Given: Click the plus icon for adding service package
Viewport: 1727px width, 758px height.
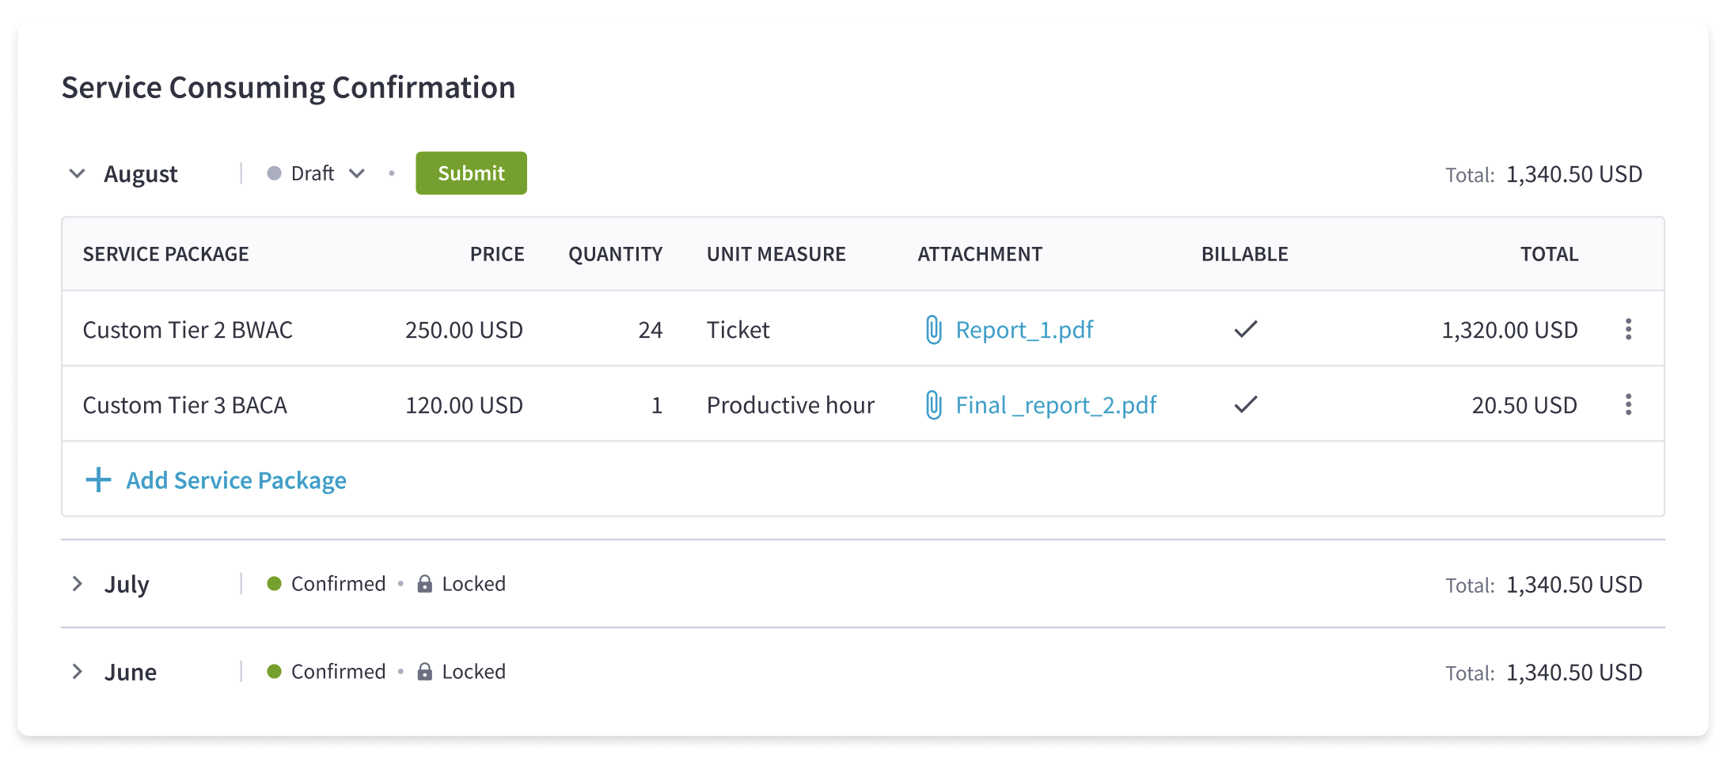Looking at the screenshot, I should [x=98, y=479].
